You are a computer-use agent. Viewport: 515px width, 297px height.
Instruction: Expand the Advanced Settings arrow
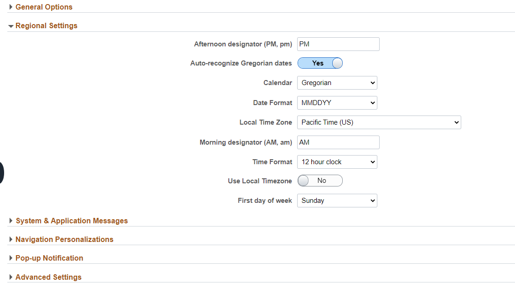click(11, 277)
